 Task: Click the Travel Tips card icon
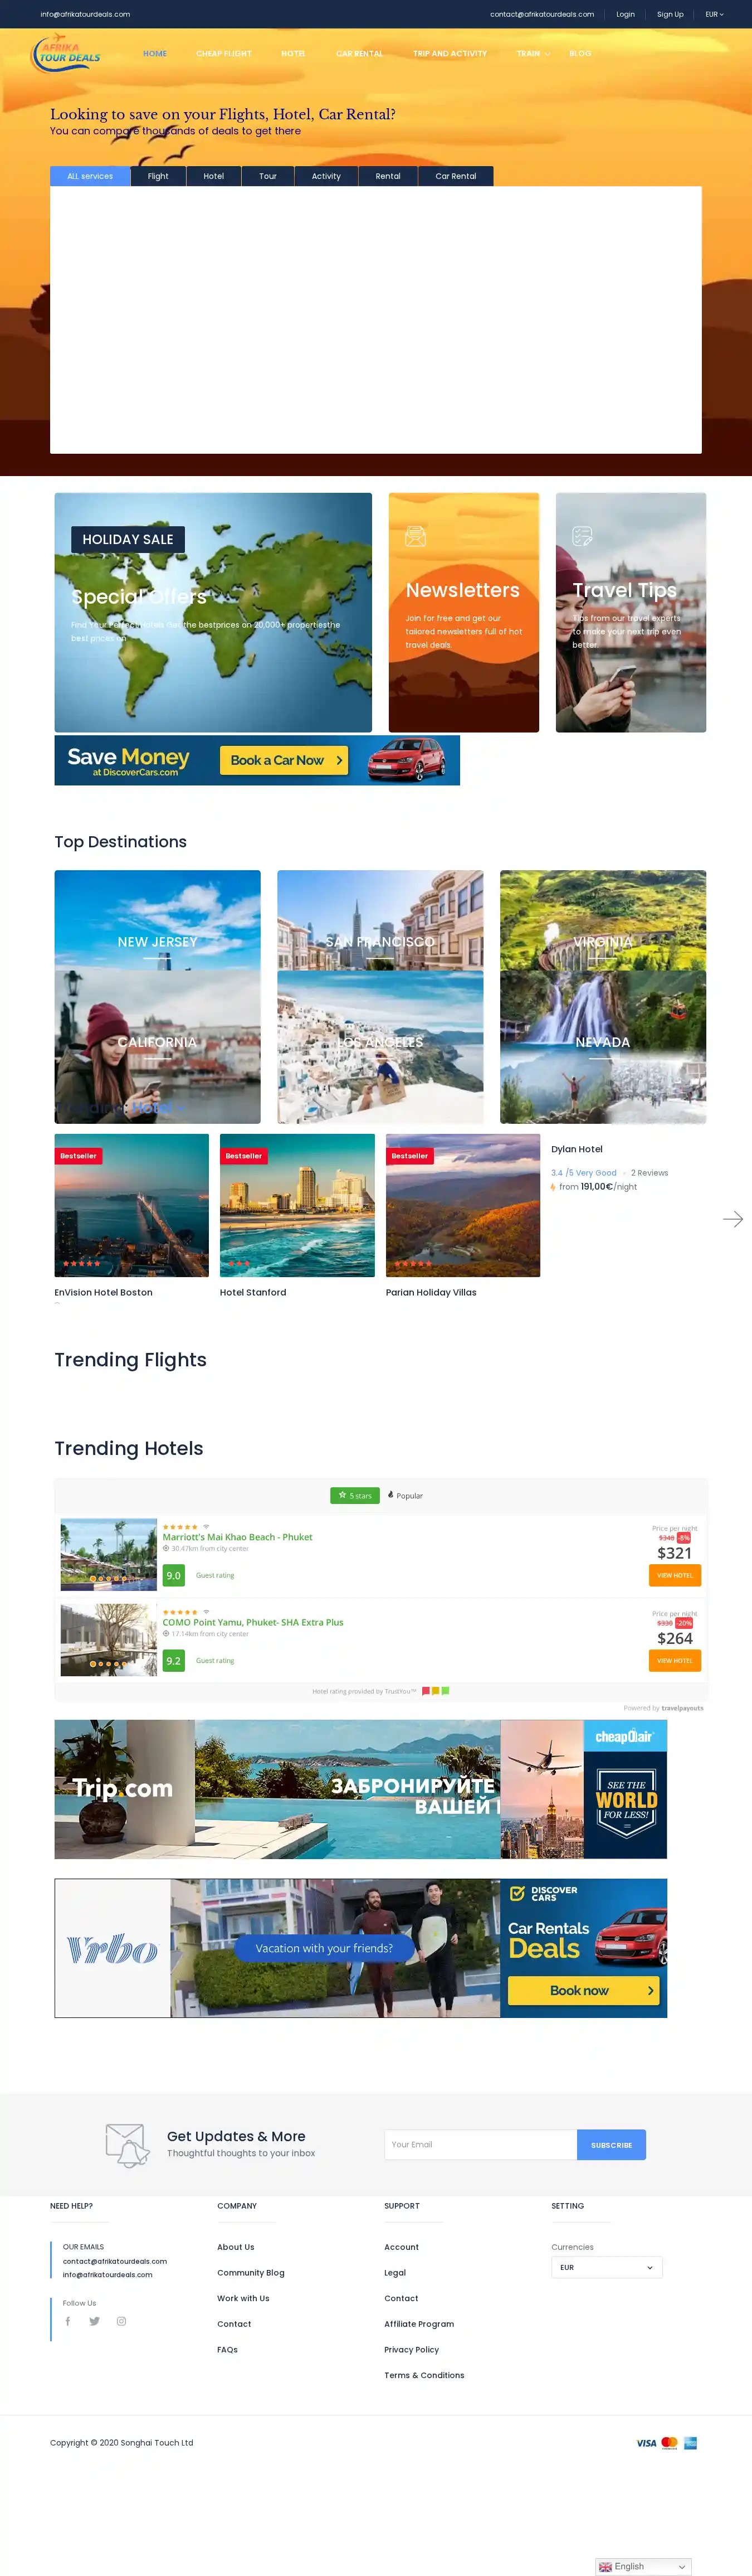[x=582, y=536]
